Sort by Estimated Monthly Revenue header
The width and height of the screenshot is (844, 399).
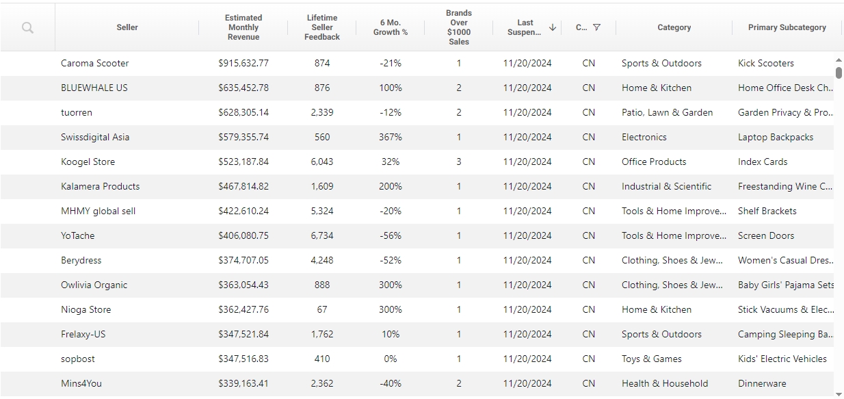(243, 27)
